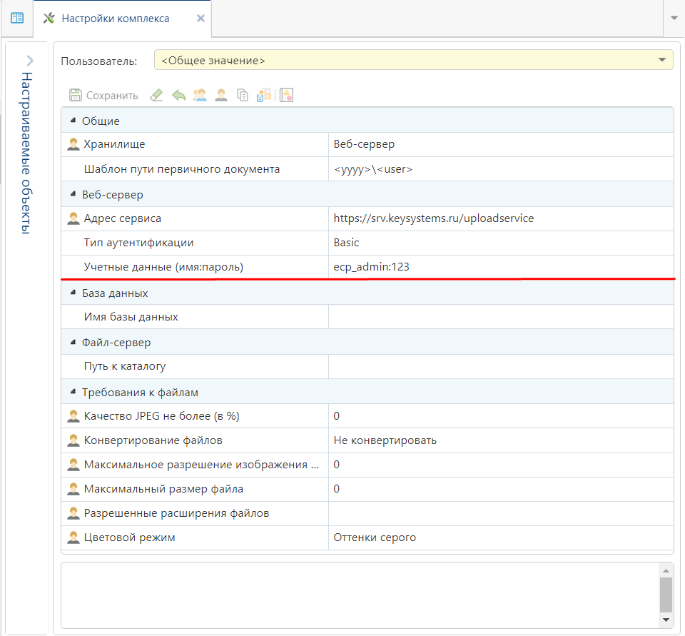
Task: Select the Учетные данные (имя:пароль) row label
Action: pos(163,267)
